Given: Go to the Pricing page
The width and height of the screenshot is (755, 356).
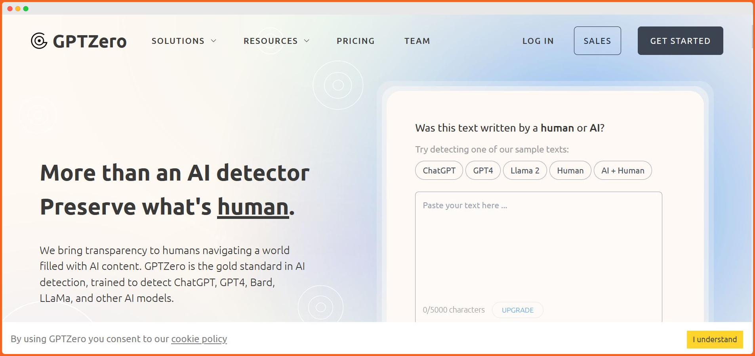Looking at the screenshot, I should [x=356, y=41].
